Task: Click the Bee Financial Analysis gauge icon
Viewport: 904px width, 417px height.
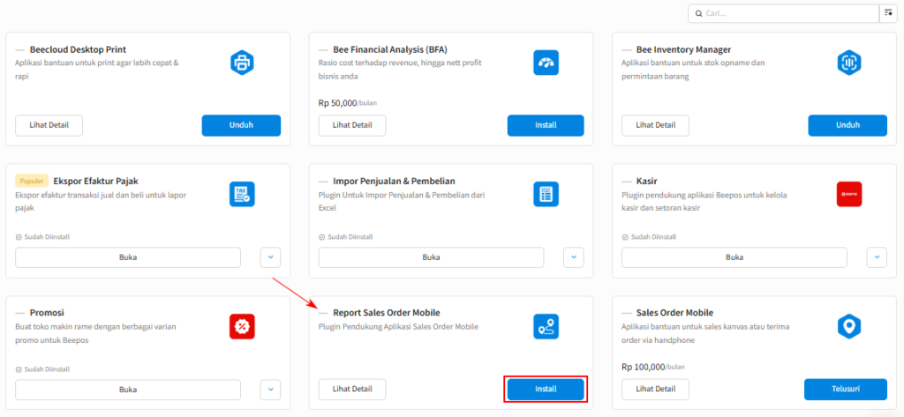Action: tap(546, 63)
